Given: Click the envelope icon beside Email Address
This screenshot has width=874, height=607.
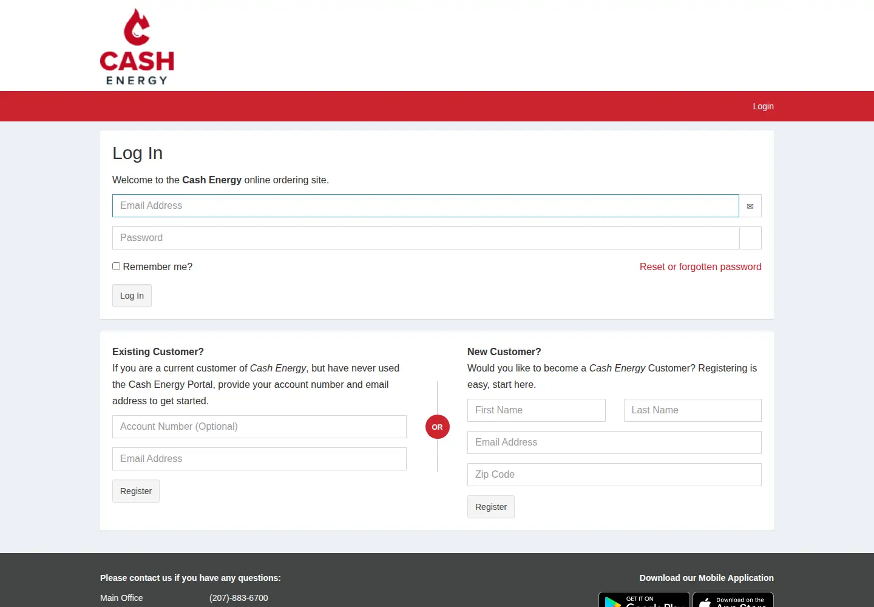Looking at the screenshot, I should [750, 206].
